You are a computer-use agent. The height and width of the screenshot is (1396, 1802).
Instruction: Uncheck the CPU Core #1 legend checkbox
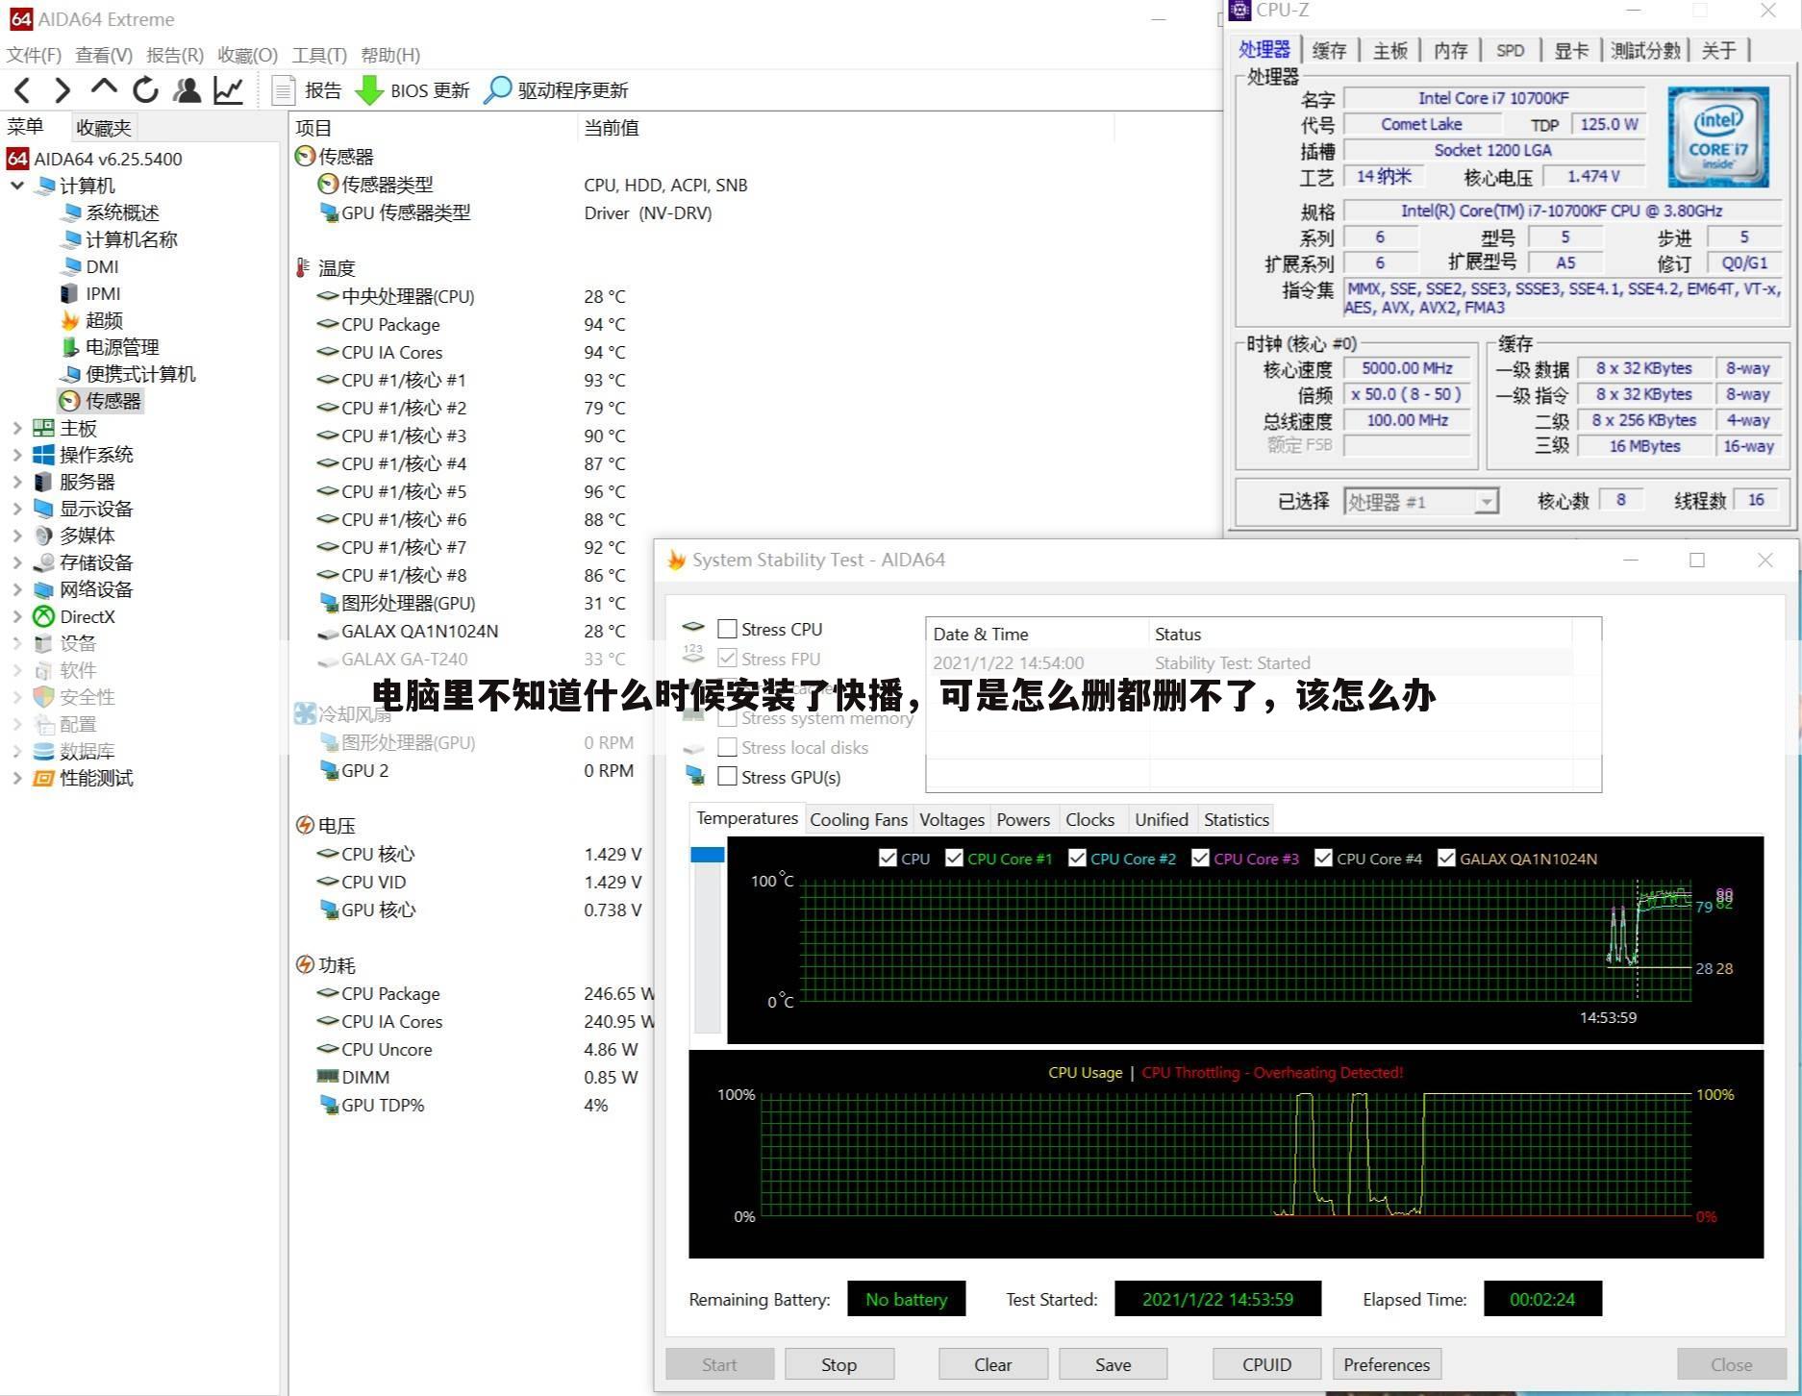click(954, 858)
